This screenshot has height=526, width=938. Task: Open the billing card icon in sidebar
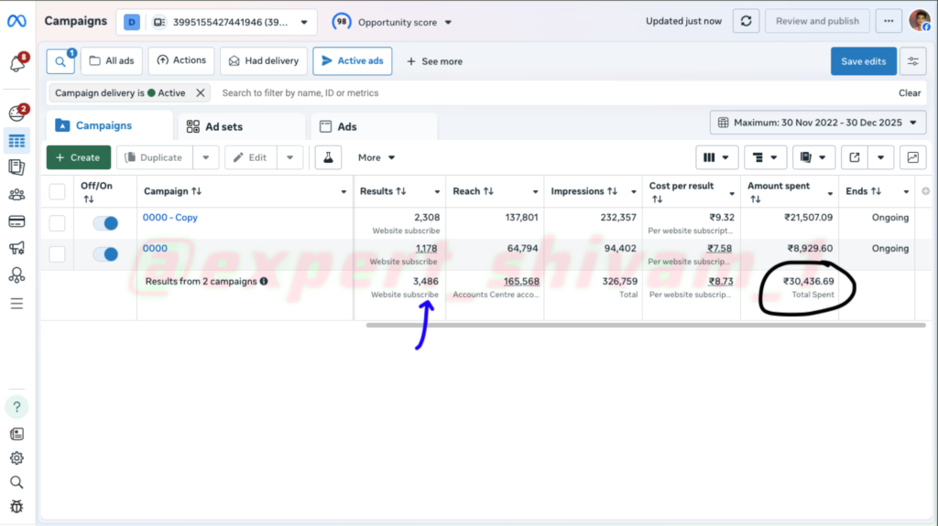coord(16,221)
